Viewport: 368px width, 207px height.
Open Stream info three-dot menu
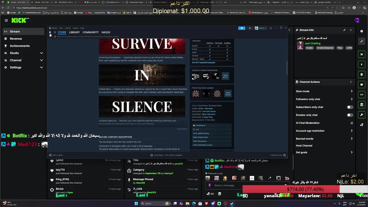(351, 30)
